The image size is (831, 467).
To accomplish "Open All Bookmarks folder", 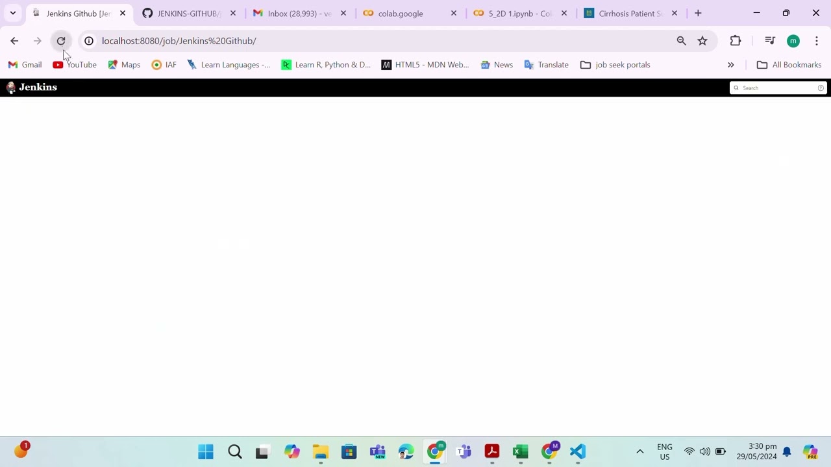I will 789,65.
